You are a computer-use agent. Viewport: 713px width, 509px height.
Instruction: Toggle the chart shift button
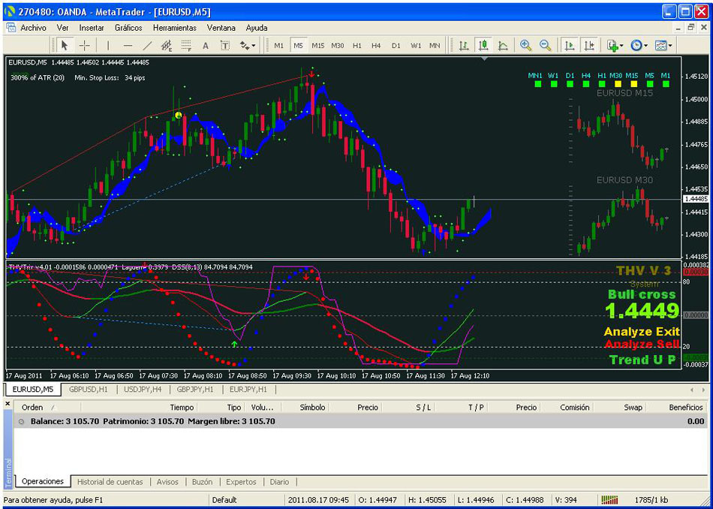(x=589, y=45)
